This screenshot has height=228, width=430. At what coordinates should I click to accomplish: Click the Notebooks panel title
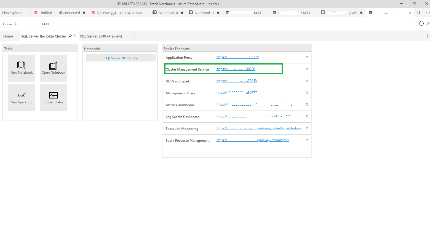tap(92, 49)
